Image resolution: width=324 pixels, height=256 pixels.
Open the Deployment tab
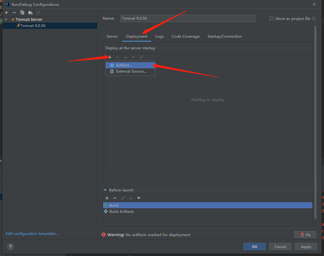137,36
